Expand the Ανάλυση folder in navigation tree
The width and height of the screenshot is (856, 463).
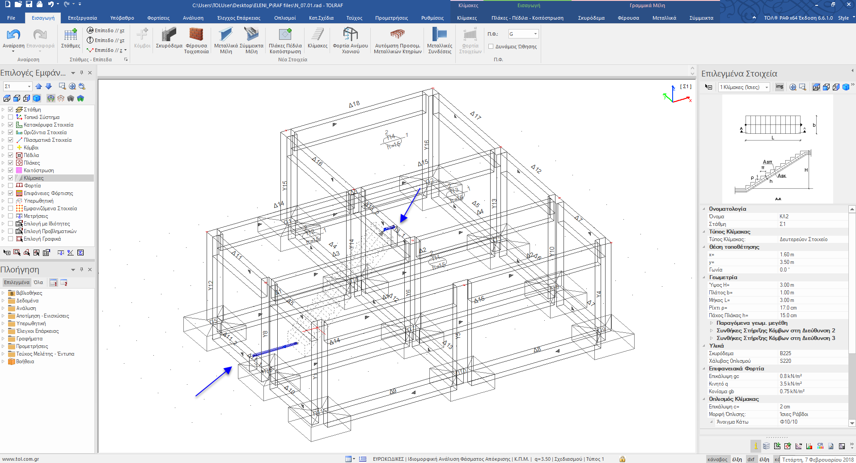[3, 308]
